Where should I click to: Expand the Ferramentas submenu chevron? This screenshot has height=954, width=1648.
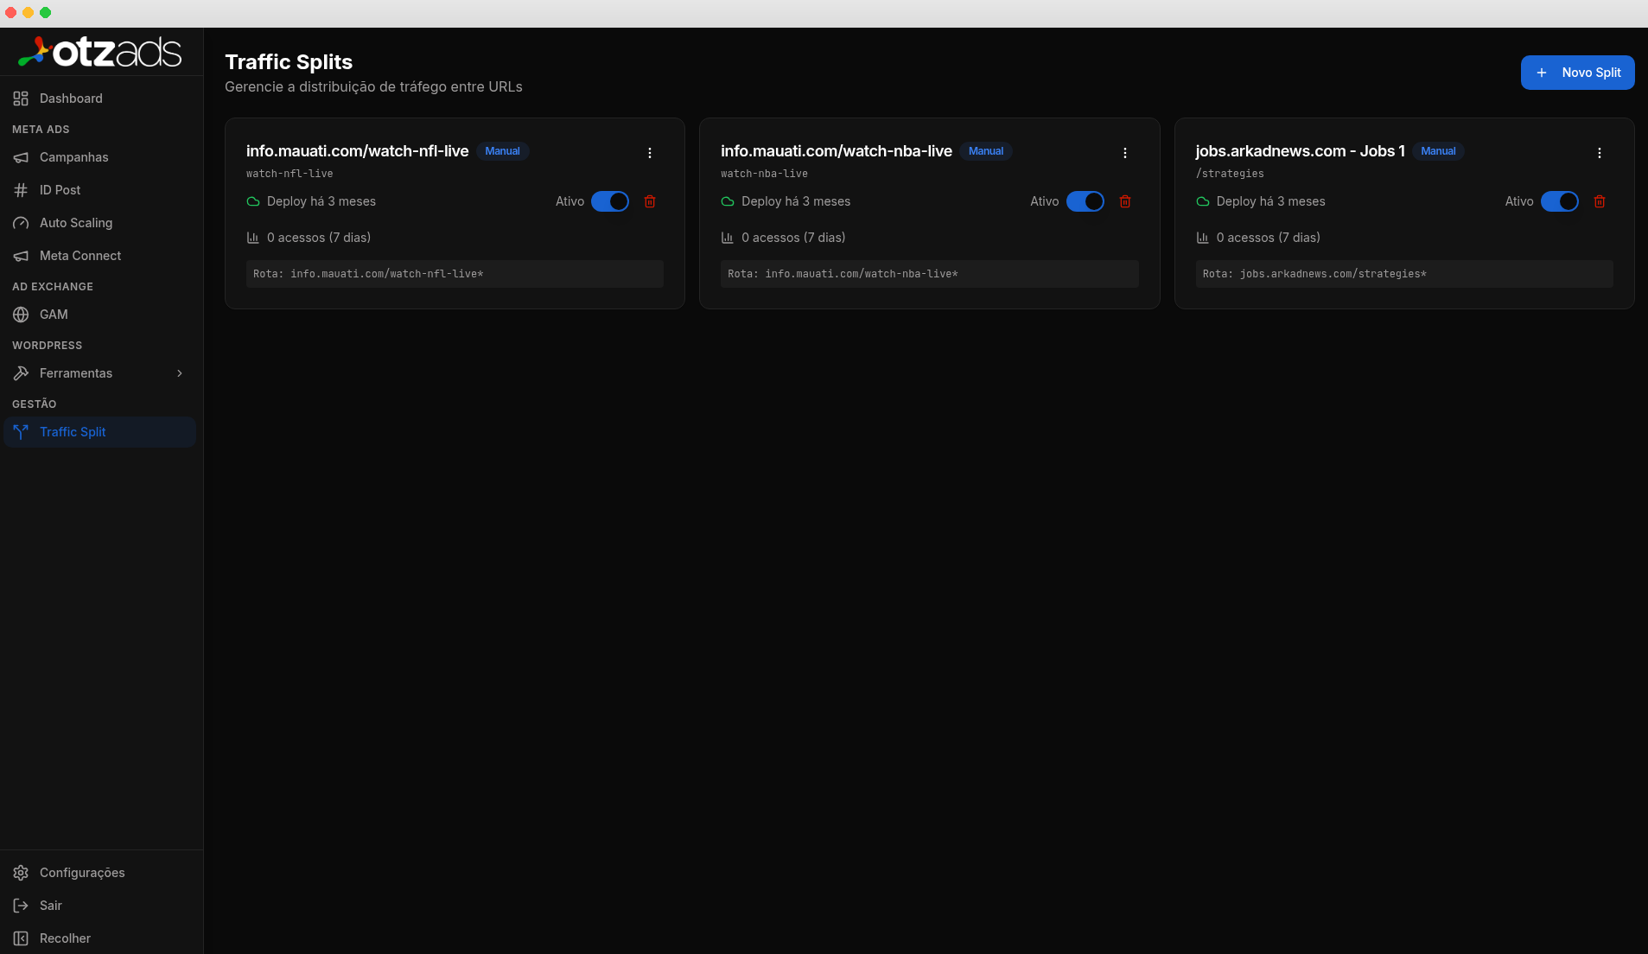(x=180, y=373)
